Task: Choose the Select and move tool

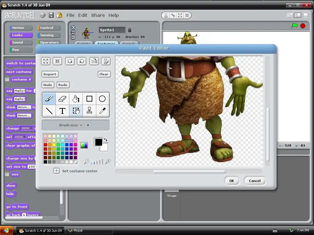Action: pos(76,111)
